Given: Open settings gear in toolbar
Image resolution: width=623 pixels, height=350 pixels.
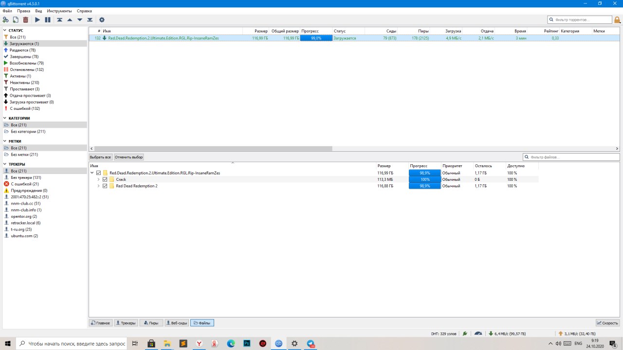Looking at the screenshot, I should coord(102,20).
